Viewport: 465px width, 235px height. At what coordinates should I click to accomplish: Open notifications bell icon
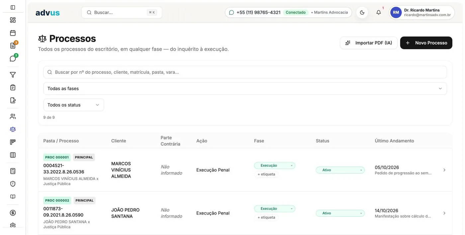(379, 13)
